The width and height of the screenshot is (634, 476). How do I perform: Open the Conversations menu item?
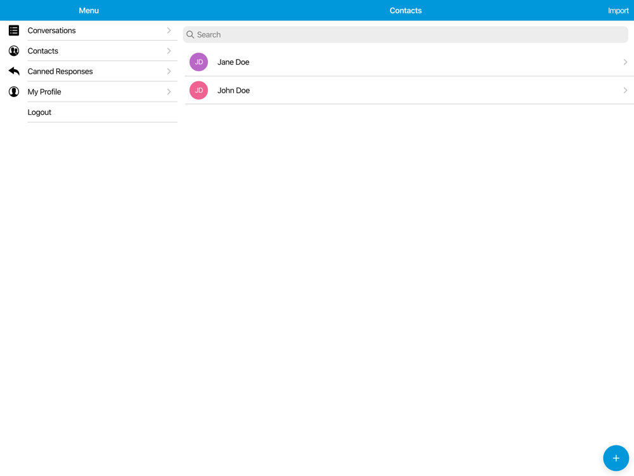[x=89, y=30]
